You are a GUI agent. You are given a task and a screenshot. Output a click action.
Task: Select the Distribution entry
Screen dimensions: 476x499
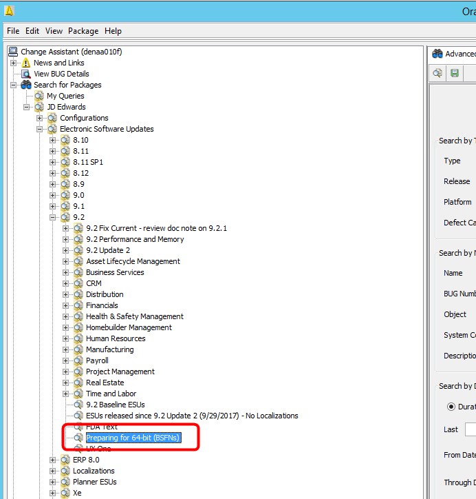pyautogui.click(x=105, y=294)
